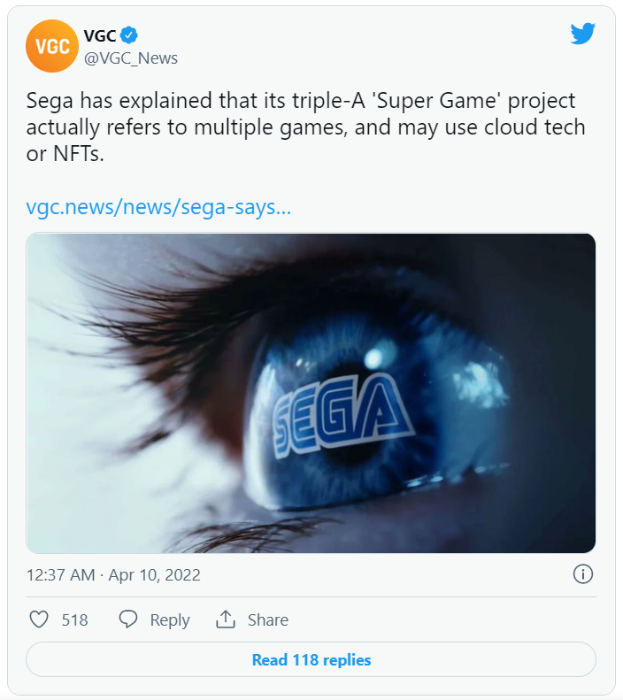Image resolution: width=623 pixels, height=700 pixels.
Task: Click the Share text label
Action: point(267,620)
